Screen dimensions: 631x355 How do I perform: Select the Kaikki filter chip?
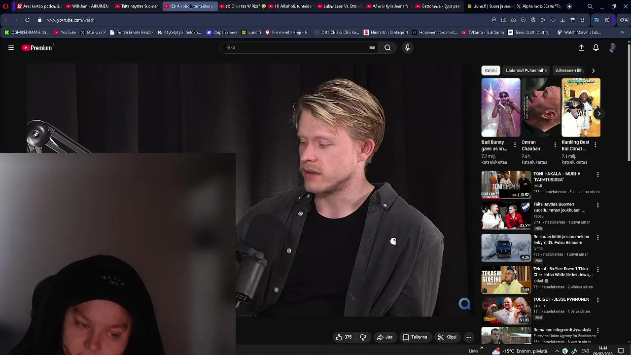click(x=491, y=71)
